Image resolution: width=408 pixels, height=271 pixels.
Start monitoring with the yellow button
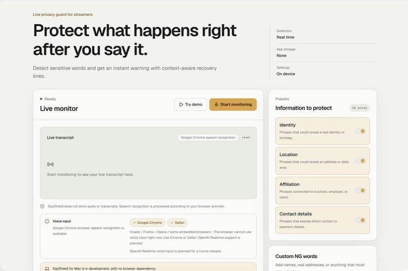pos(233,104)
